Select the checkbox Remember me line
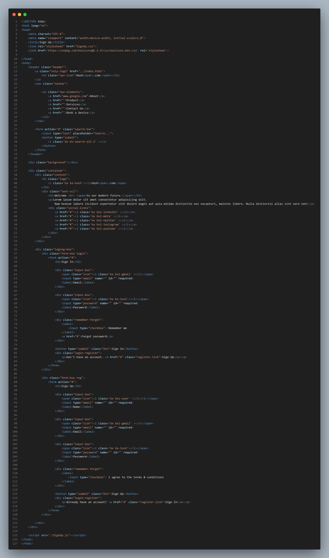This screenshot has width=329, height=558. (x=98, y=328)
